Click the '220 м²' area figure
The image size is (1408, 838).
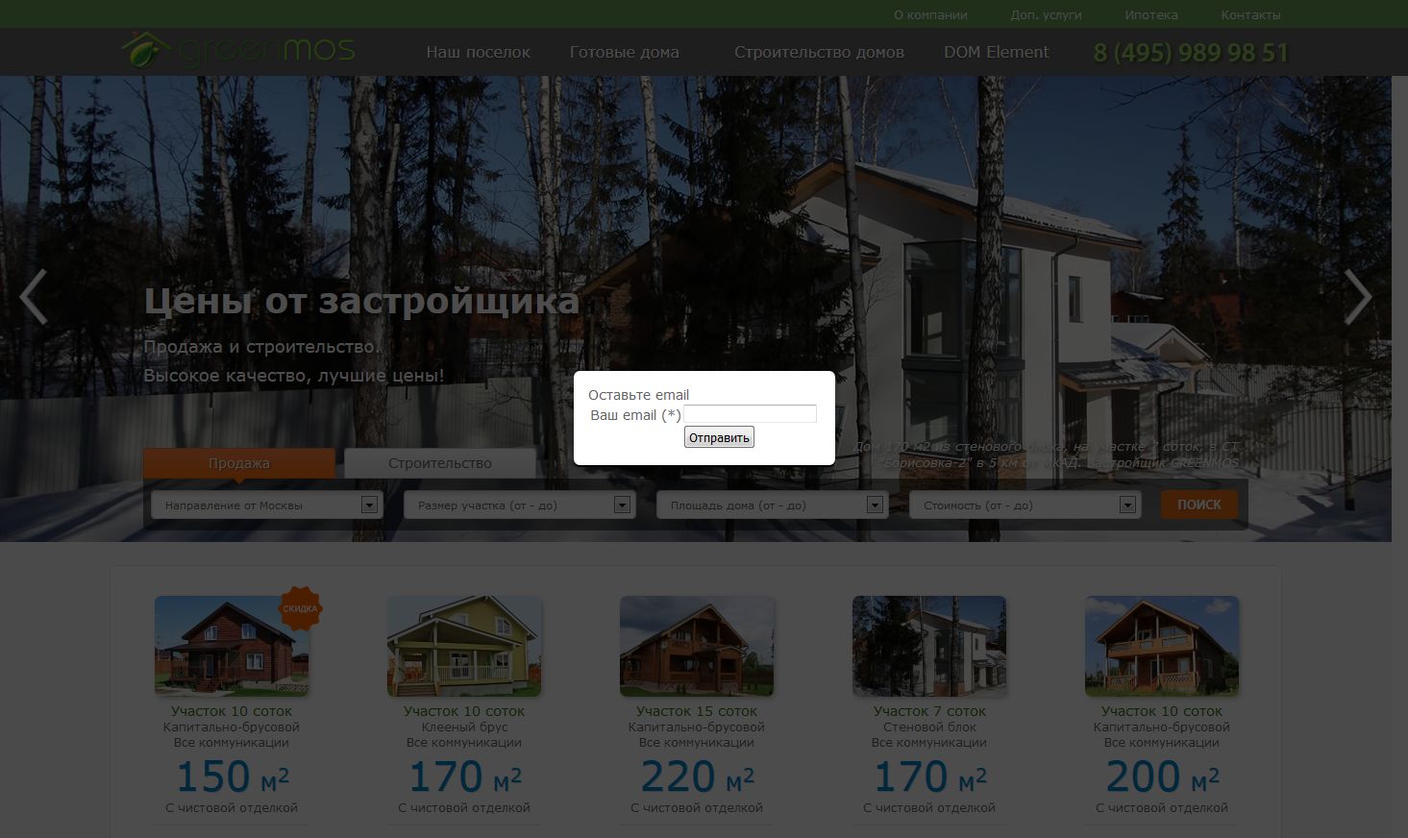click(697, 776)
